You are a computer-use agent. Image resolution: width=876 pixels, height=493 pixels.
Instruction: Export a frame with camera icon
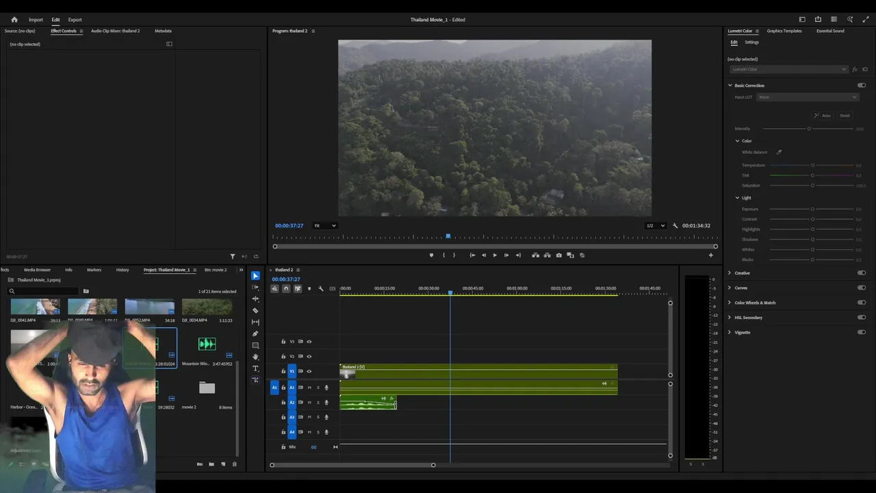pos(559,255)
